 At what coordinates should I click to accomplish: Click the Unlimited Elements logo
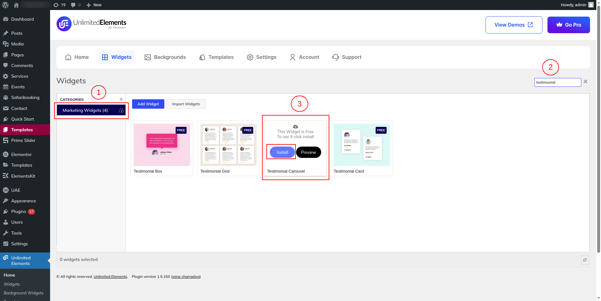[91, 24]
